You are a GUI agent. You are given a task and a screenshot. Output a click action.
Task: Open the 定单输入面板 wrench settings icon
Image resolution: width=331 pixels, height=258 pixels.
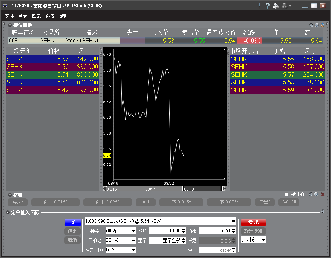pyautogui.click(x=323, y=212)
